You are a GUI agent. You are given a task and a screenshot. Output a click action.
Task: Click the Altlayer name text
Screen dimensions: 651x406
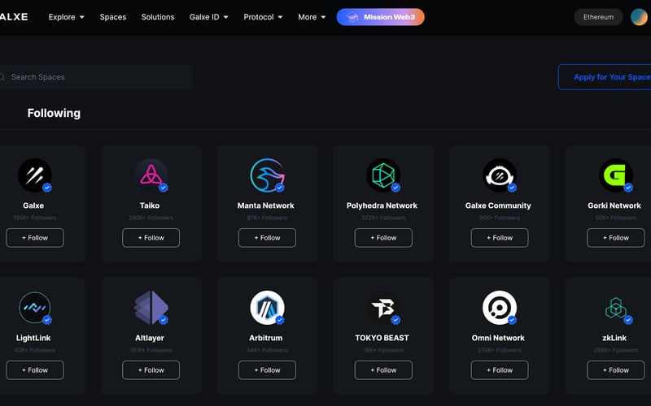pos(150,338)
